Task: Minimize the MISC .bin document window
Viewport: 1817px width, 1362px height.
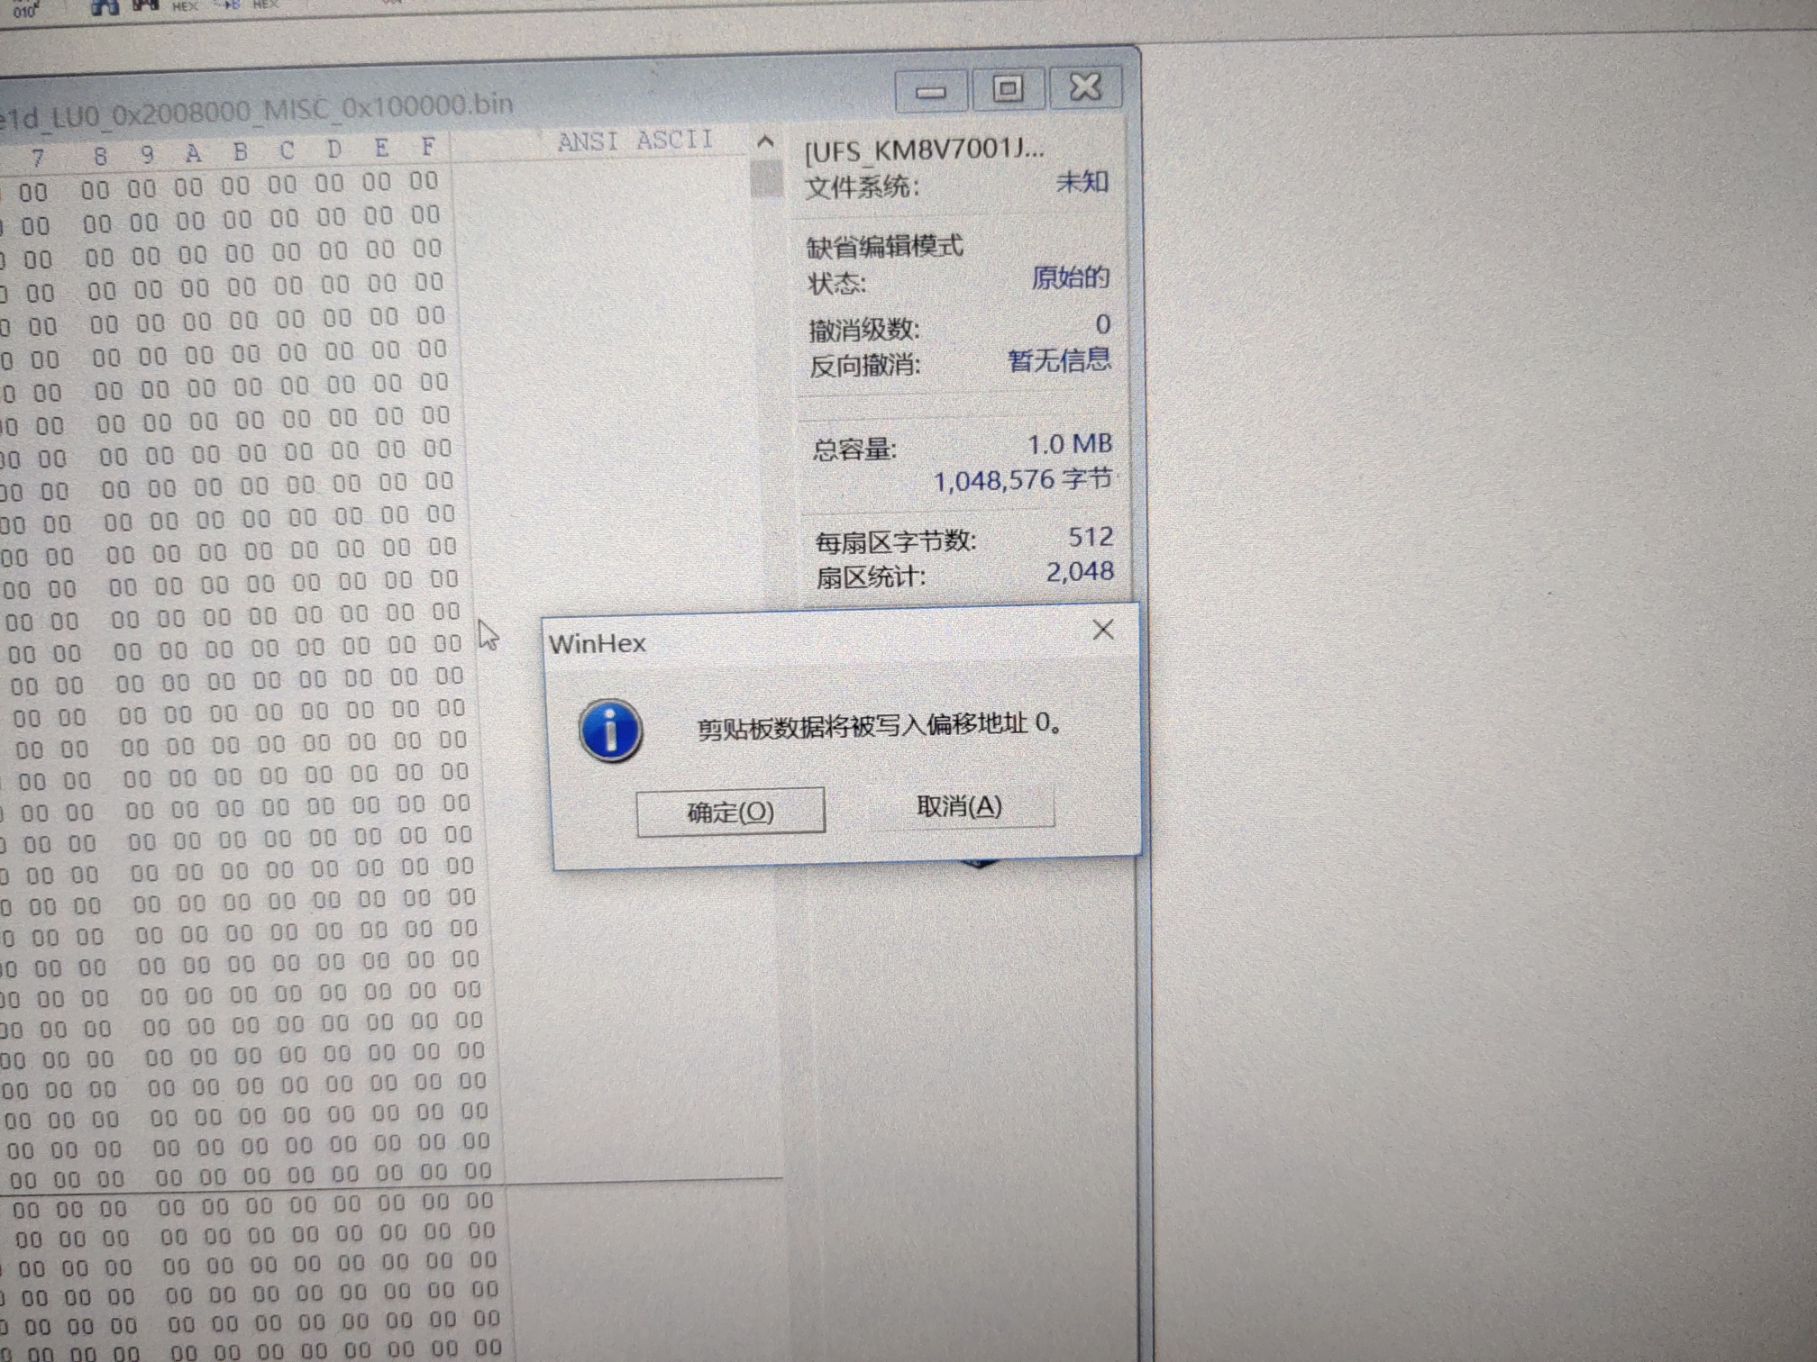Action: [x=931, y=91]
